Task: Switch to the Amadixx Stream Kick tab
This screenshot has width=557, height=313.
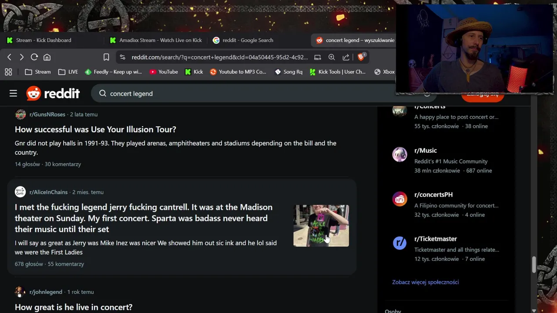Action: (x=156, y=40)
